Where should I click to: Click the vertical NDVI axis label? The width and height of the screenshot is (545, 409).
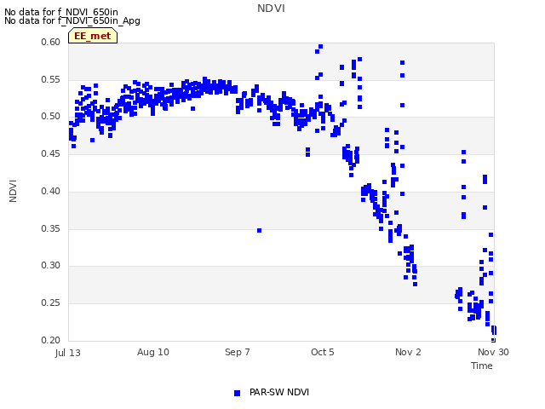click(13, 191)
